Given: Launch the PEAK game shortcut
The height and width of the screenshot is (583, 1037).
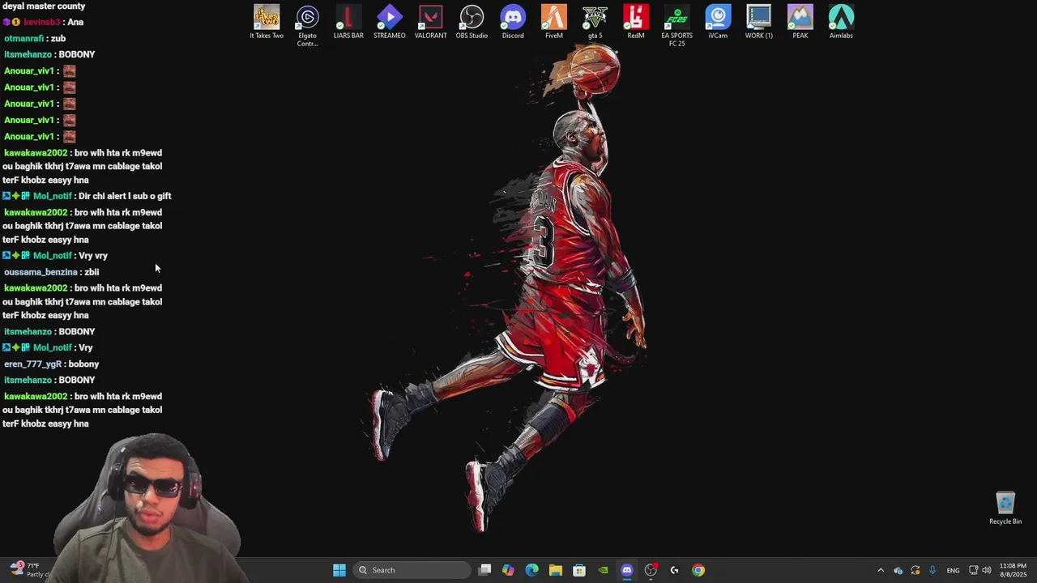Looking at the screenshot, I should point(800,21).
